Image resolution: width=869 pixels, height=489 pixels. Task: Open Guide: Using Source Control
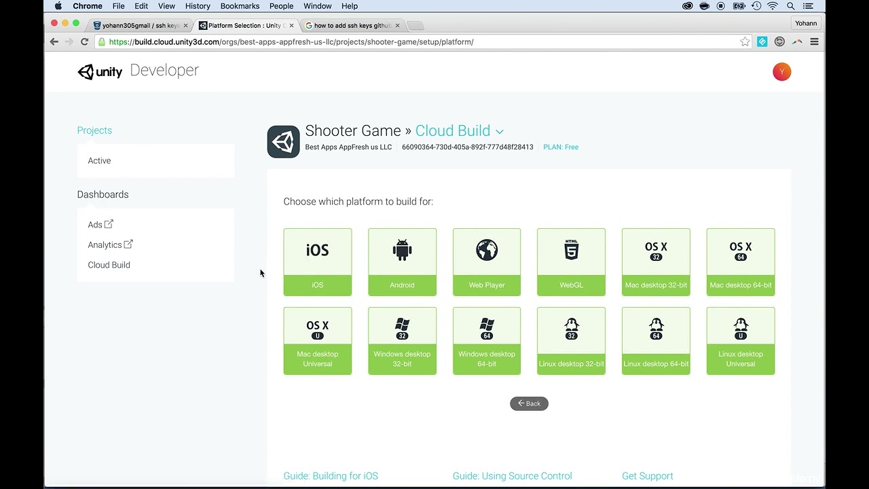[513, 476]
